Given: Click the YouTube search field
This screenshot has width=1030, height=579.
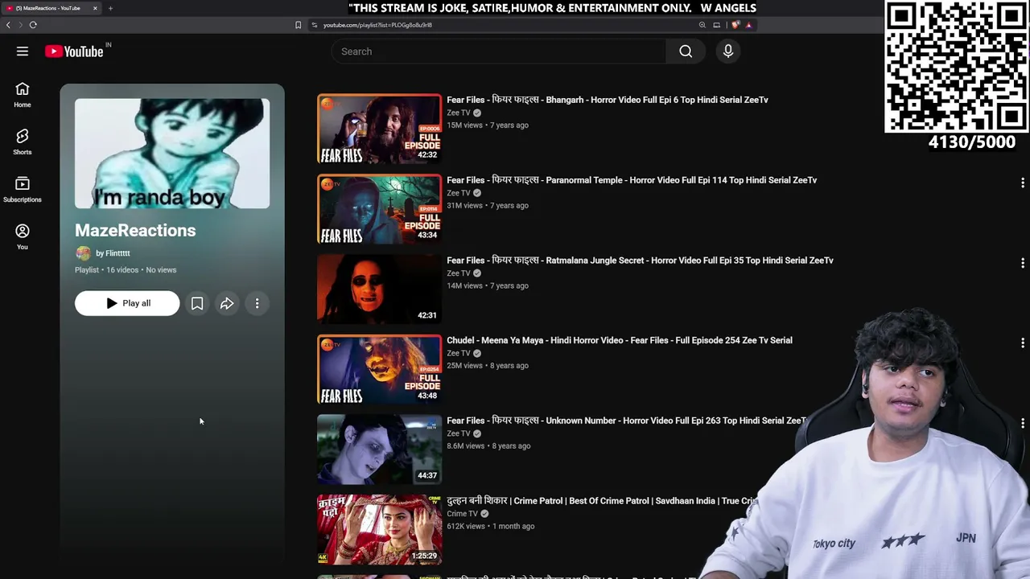Looking at the screenshot, I should [499, 51].
